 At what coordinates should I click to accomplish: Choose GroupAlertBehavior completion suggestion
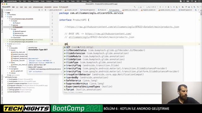123,74
